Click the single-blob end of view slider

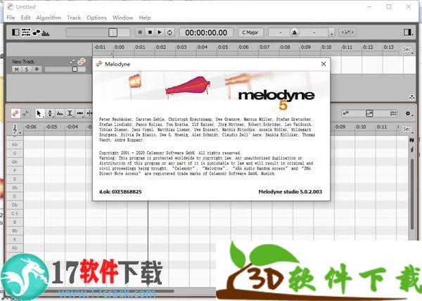[x=345, y=113]
